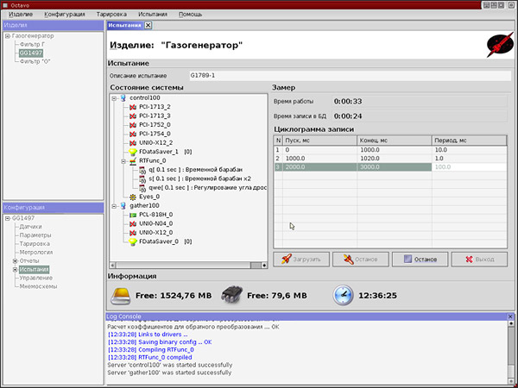Image resolution: width=518 pixels, height=388 pixels.
Task: Click the red status icon beside PCI-1754_0
Action: (x=133, y=134)
